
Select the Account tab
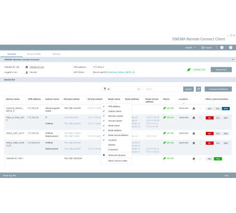tap(11, 54)
